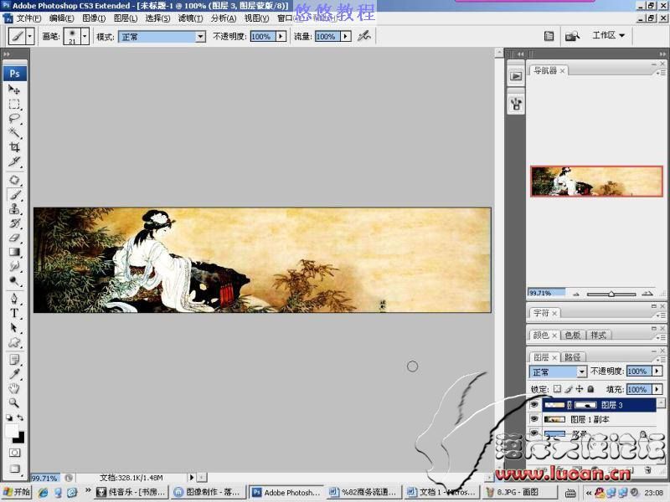Expand the toolbox to two columns

click(7, 54)
